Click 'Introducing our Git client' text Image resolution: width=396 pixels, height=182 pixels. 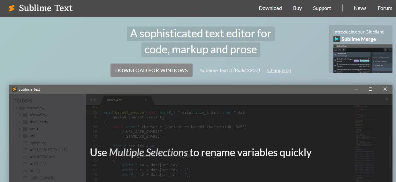(358, 32)
